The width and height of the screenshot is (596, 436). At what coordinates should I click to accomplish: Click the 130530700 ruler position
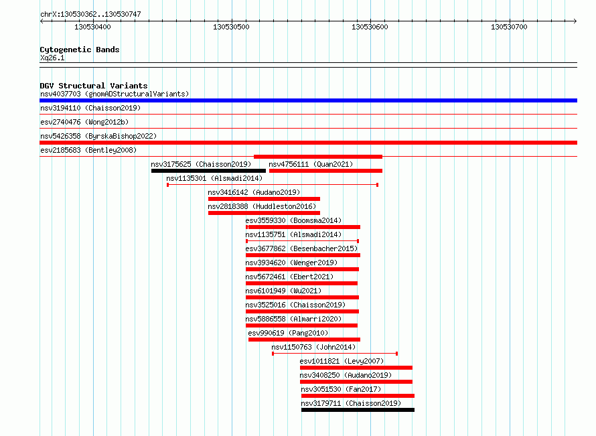(x=509, y=27)
